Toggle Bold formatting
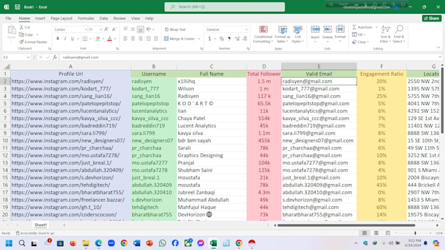This screenshot has height=250, width=445. point(58,39)
